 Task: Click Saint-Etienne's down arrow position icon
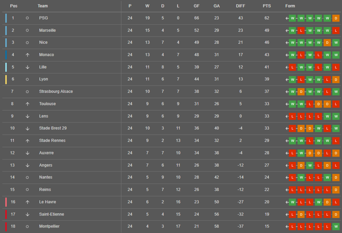pos(27,214)
